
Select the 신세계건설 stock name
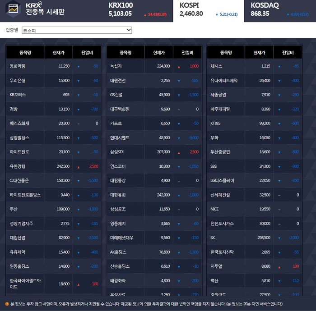click(220, 195)
